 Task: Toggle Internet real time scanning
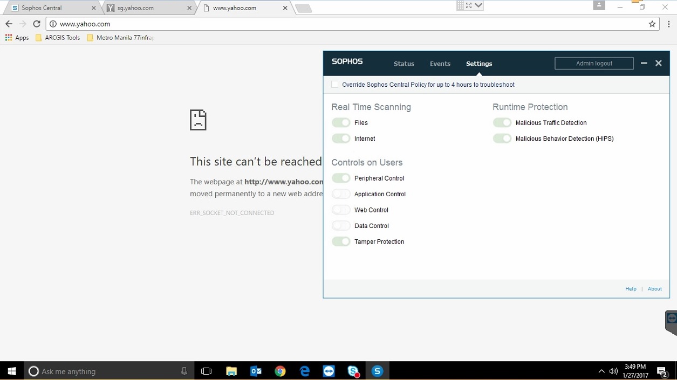click(341, 139)
